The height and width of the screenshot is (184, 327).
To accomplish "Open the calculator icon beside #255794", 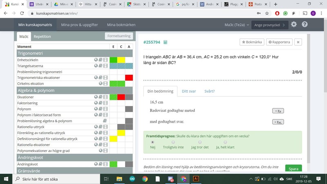I will [x=166, y=42].
